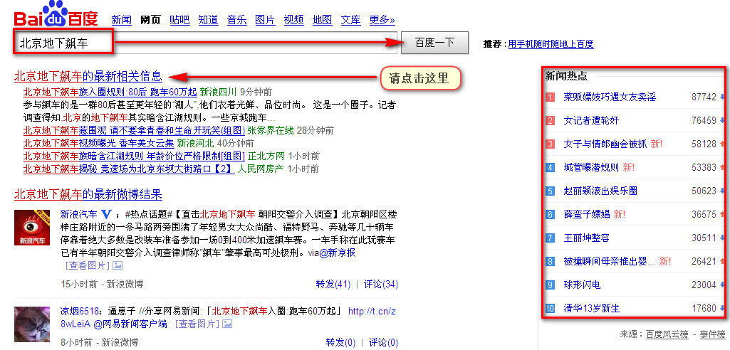Open hot news item 被撞瞬间母亲推出婴…
730x350 pixels.
[x=610, y=261]
